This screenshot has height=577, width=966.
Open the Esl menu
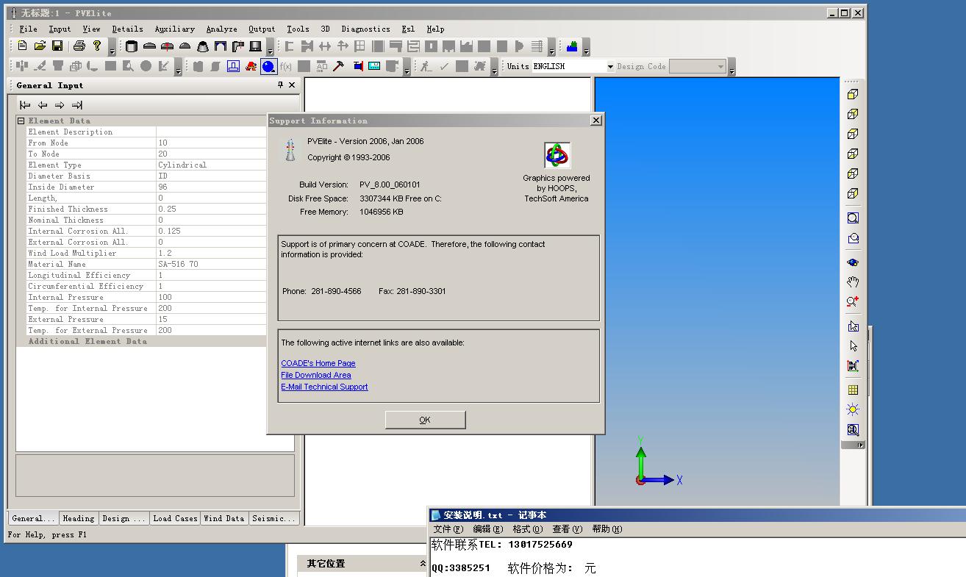(x=408, y=29)
